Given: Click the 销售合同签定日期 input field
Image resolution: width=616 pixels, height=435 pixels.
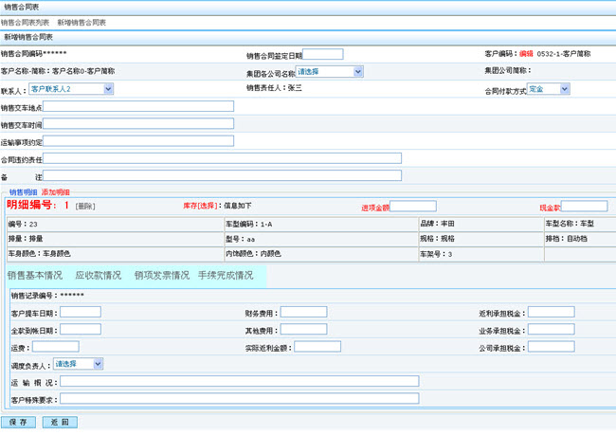Looking at the screenshot, I should click(323, 54).
